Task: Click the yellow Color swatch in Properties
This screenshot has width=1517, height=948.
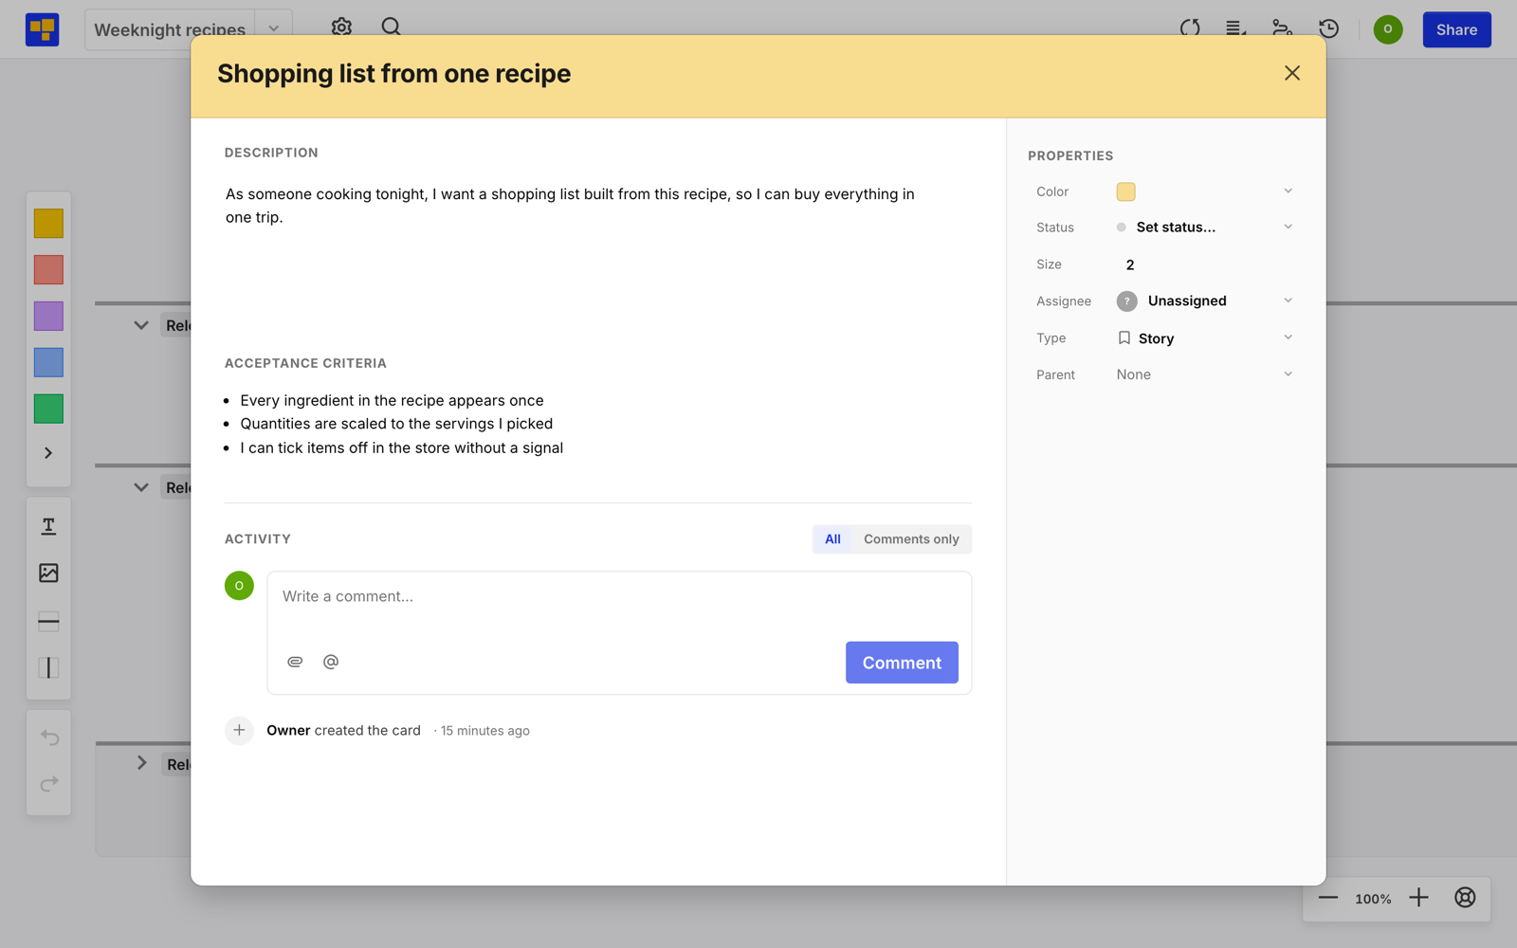Action: [x=1125, y=191]
